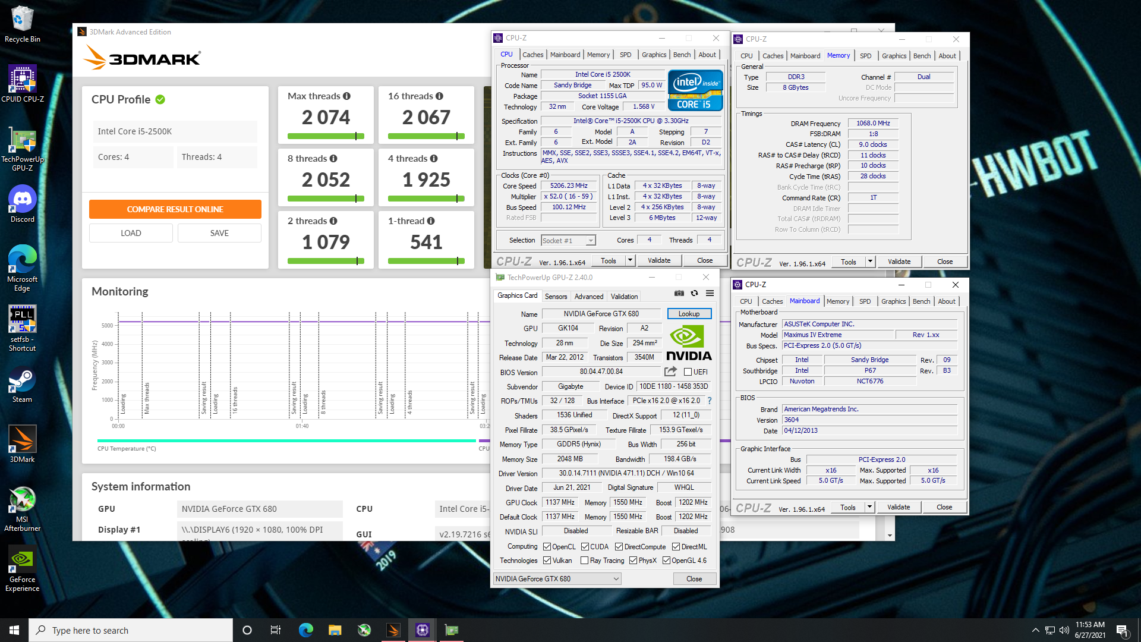
Task: Open Discord desktop icon
Action: click(22, 204)
